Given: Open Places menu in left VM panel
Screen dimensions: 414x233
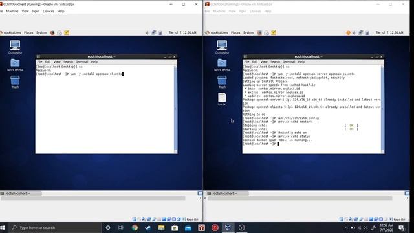Looking at the screenshot, I should (28, 33).
